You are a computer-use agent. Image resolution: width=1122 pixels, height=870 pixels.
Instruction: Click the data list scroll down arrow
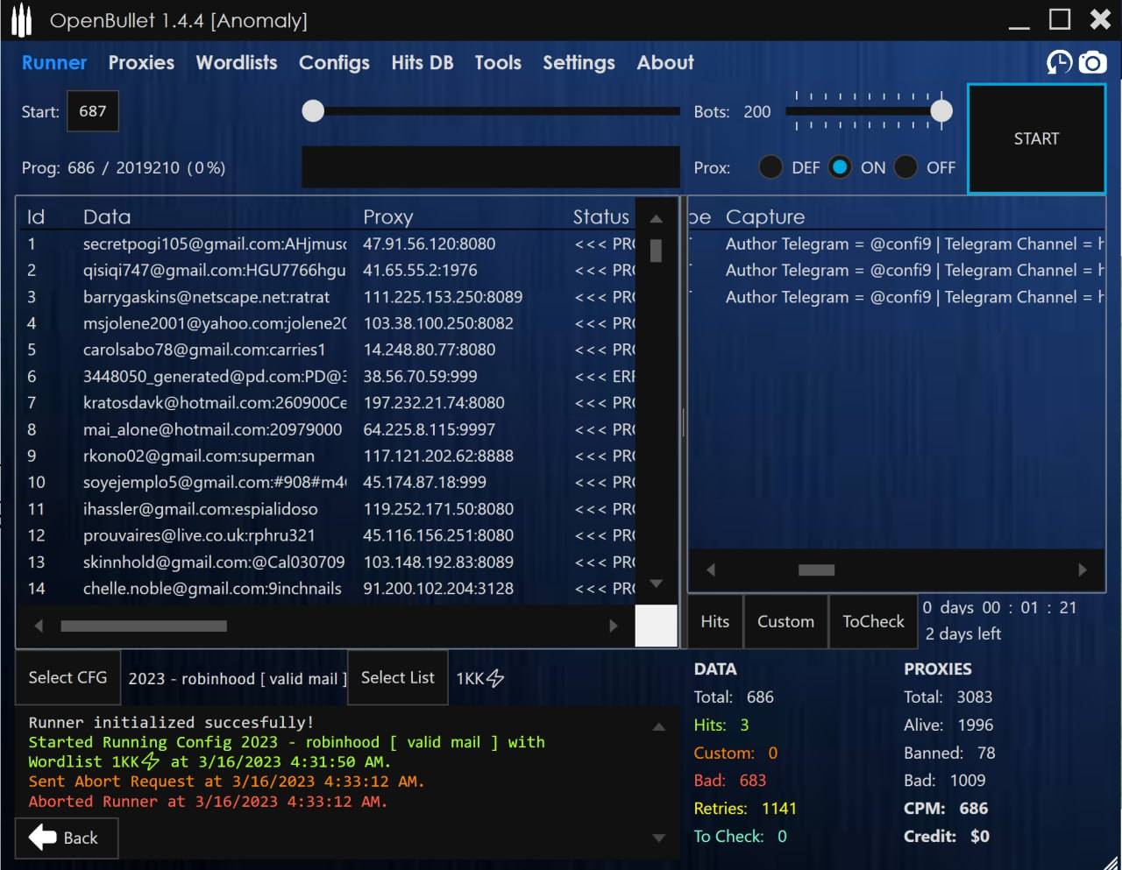click(x=656, y=584)
